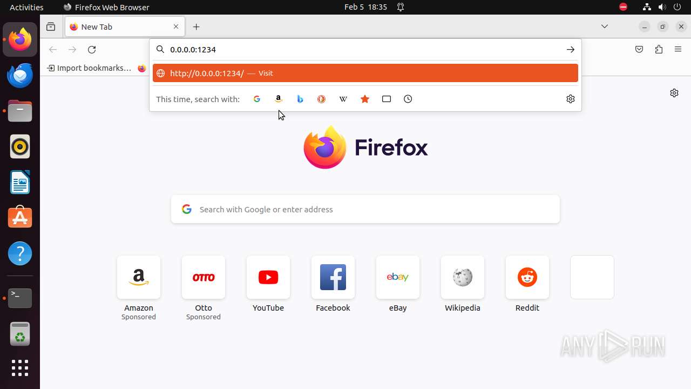691x389 pixels.
Task: Open search settings gear in URL dropdown
Action: [571, 99]
